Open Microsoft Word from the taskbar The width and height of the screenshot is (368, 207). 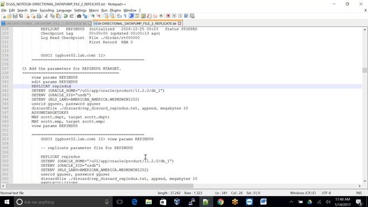point(263,202)
